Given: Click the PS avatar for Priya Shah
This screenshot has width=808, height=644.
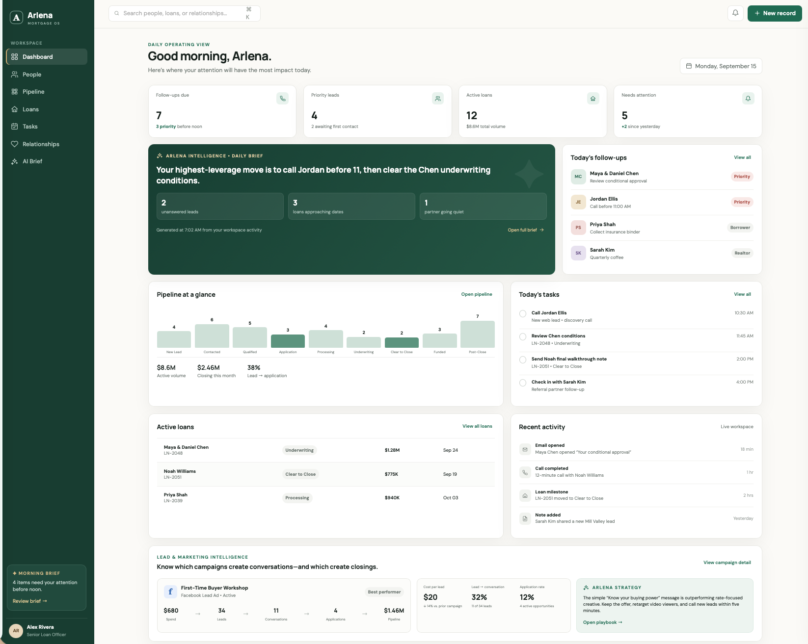Looking at the screenshot, I should click(578, 228).
